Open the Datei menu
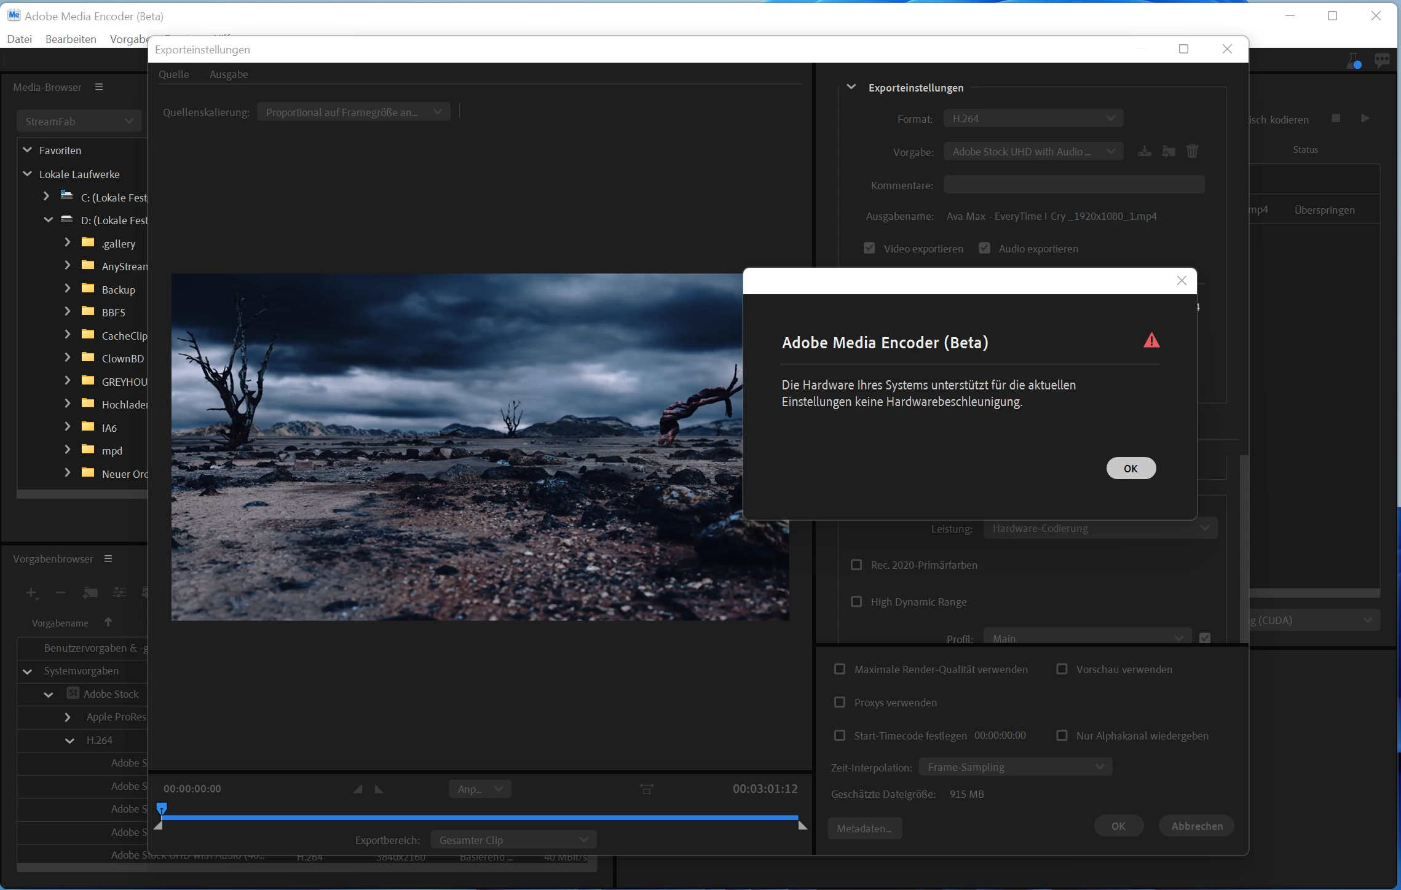The height and width of the screenshot is (890, 1401). pyautogui.click(x=20, y=39)
